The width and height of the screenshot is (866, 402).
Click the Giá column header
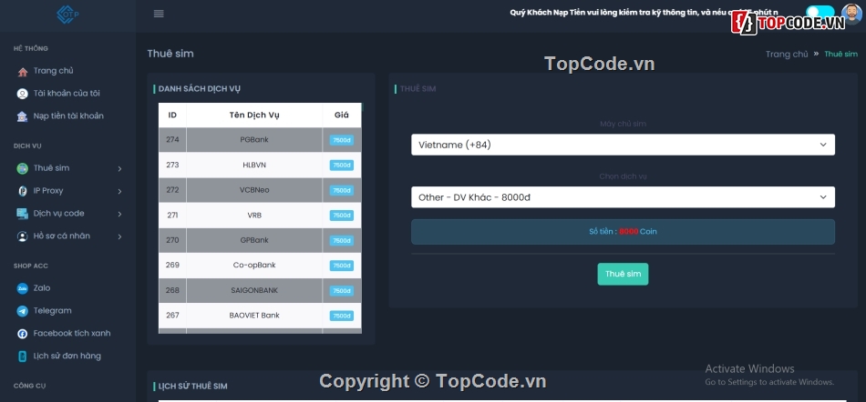[x=342, y=116]
